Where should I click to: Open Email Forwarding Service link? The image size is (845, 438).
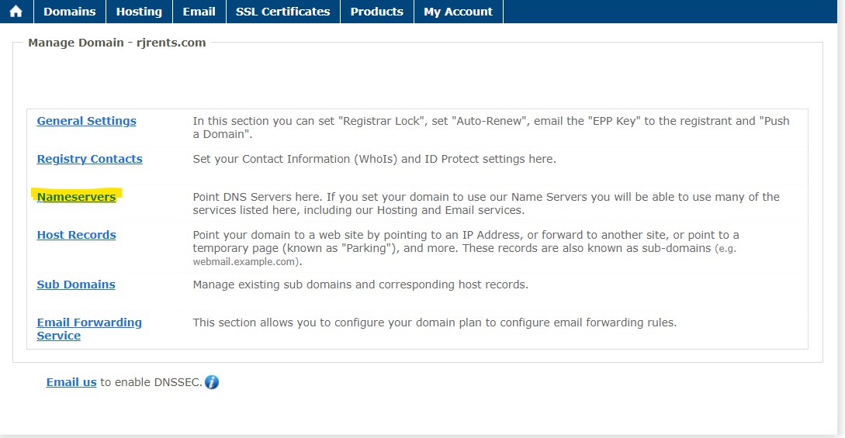[89, 329]
